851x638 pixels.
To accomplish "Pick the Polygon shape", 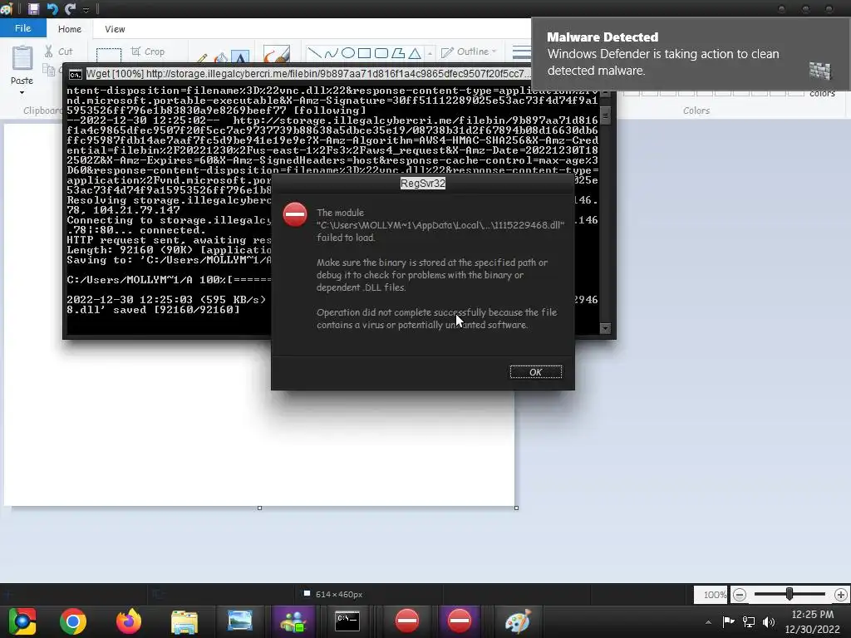I will tap(398, 53).
